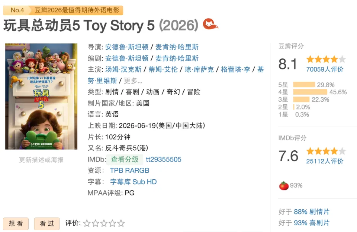The height and width of the screenshot is (232, 357).
Task: Expand full cast with 更多...
Action: tap(133, 81)
